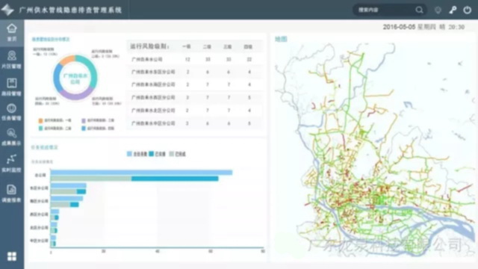Open the Home (首页) sidebar icon
The width and height of the screenshot is (478, 269).
click(12, 32)
